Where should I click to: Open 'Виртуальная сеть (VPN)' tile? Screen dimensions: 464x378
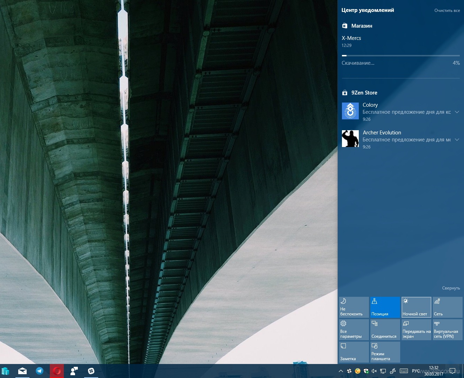pos(448,330)
